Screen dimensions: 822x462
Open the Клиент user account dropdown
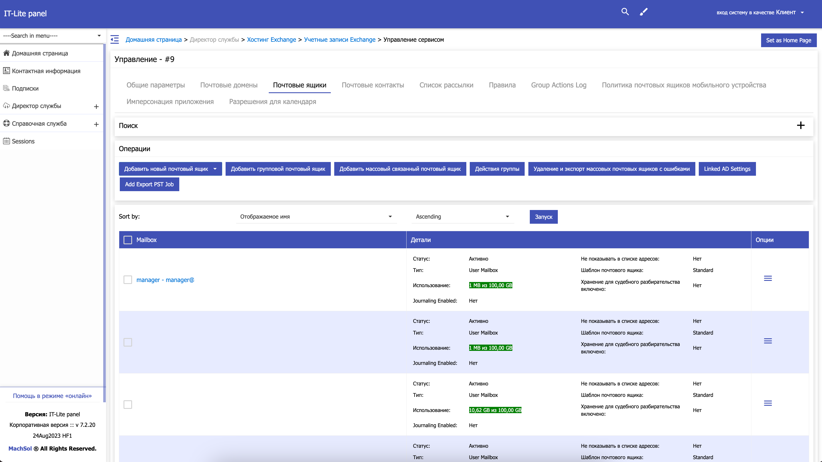coord(760,12)
